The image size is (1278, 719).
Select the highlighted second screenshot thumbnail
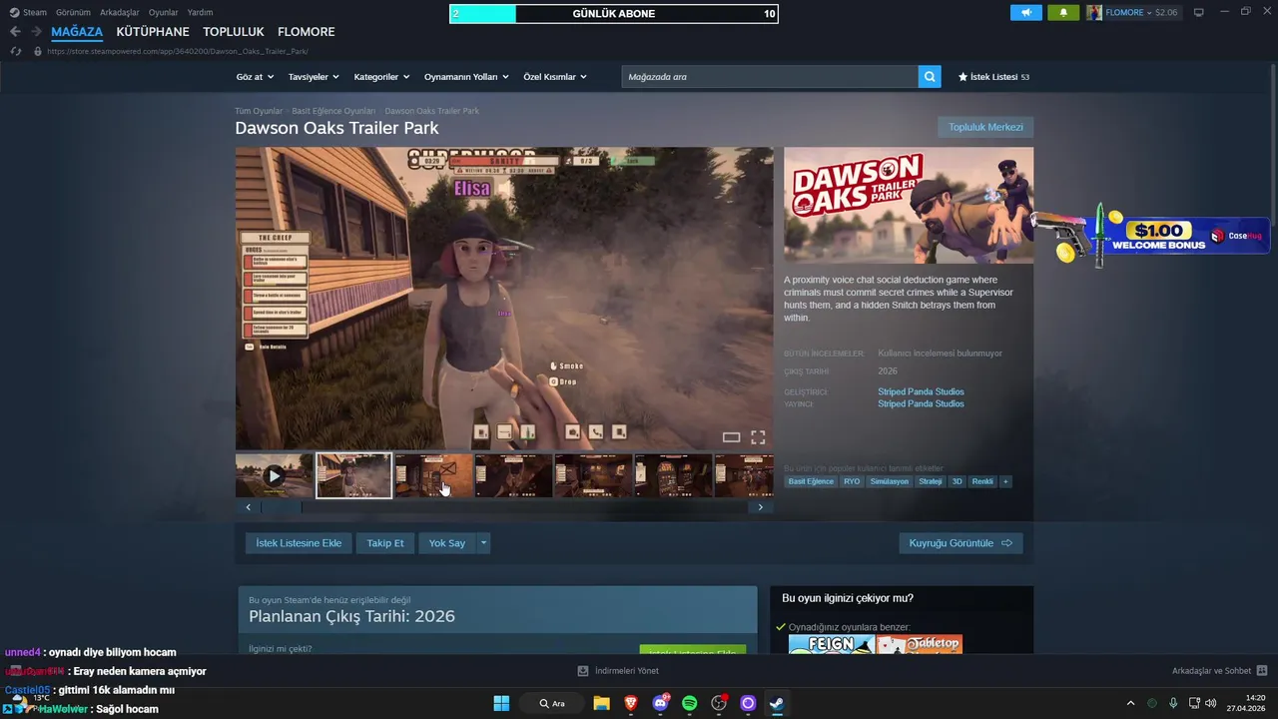(353, 475)
